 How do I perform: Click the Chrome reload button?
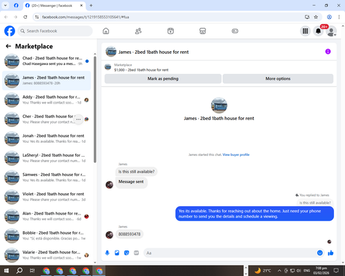26,17
